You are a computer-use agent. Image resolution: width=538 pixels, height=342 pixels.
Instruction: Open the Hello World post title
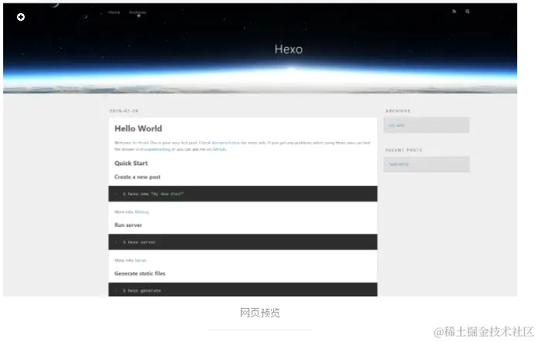[x=138, y=129]
